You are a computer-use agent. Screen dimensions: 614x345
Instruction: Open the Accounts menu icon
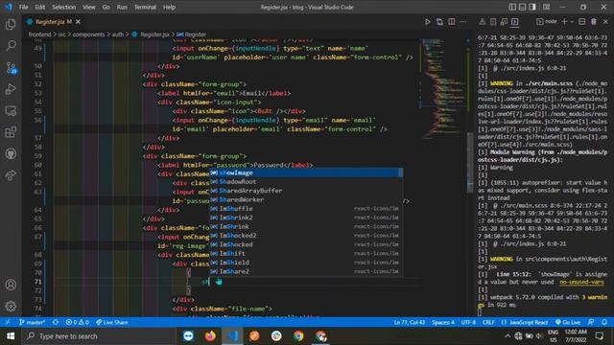click(11, 285)
